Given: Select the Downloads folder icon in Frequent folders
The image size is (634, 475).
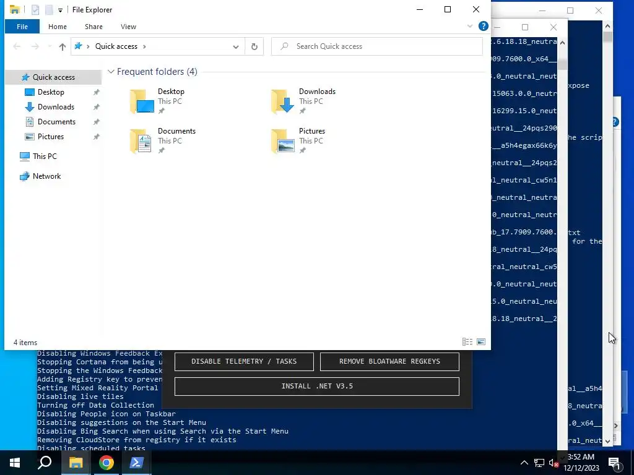Looking at the screenshot, I should point(283,101).
